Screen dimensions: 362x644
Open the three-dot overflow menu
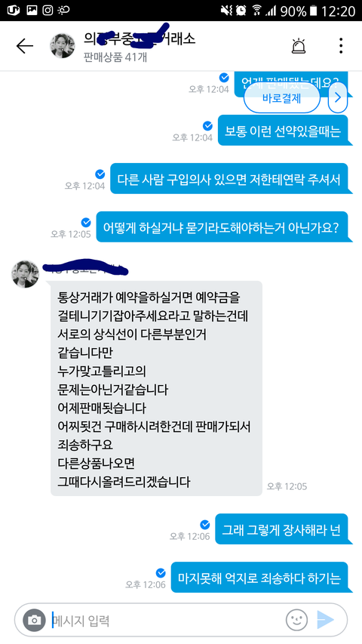coord(341,45)
